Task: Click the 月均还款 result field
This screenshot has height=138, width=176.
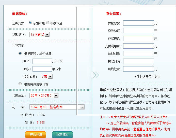Action: [139, 69]
